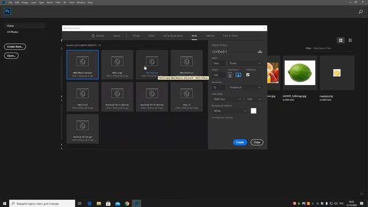
Task: Select the iMac 27 preset
Action: [186, 97]
